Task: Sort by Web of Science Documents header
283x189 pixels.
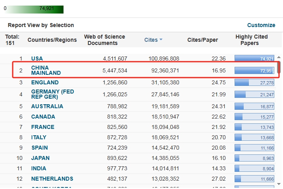Action: tap(104, 40)
